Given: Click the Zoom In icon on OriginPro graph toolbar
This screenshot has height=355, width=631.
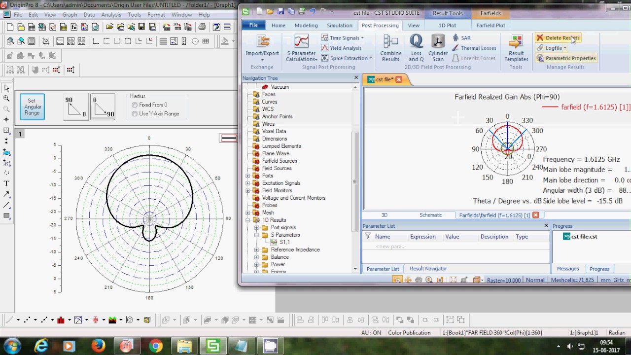Looking at the screenshot, I should pyautogui.click(x=10, y=41).
